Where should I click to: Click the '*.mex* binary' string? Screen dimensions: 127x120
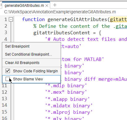(x=66, y=92)
